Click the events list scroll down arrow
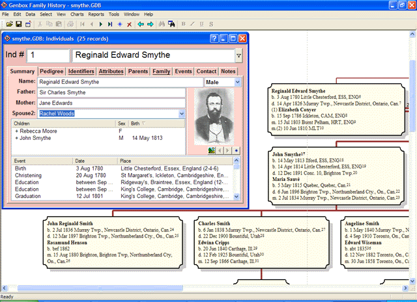Screen dimensions: 417x302 (236, 197)
